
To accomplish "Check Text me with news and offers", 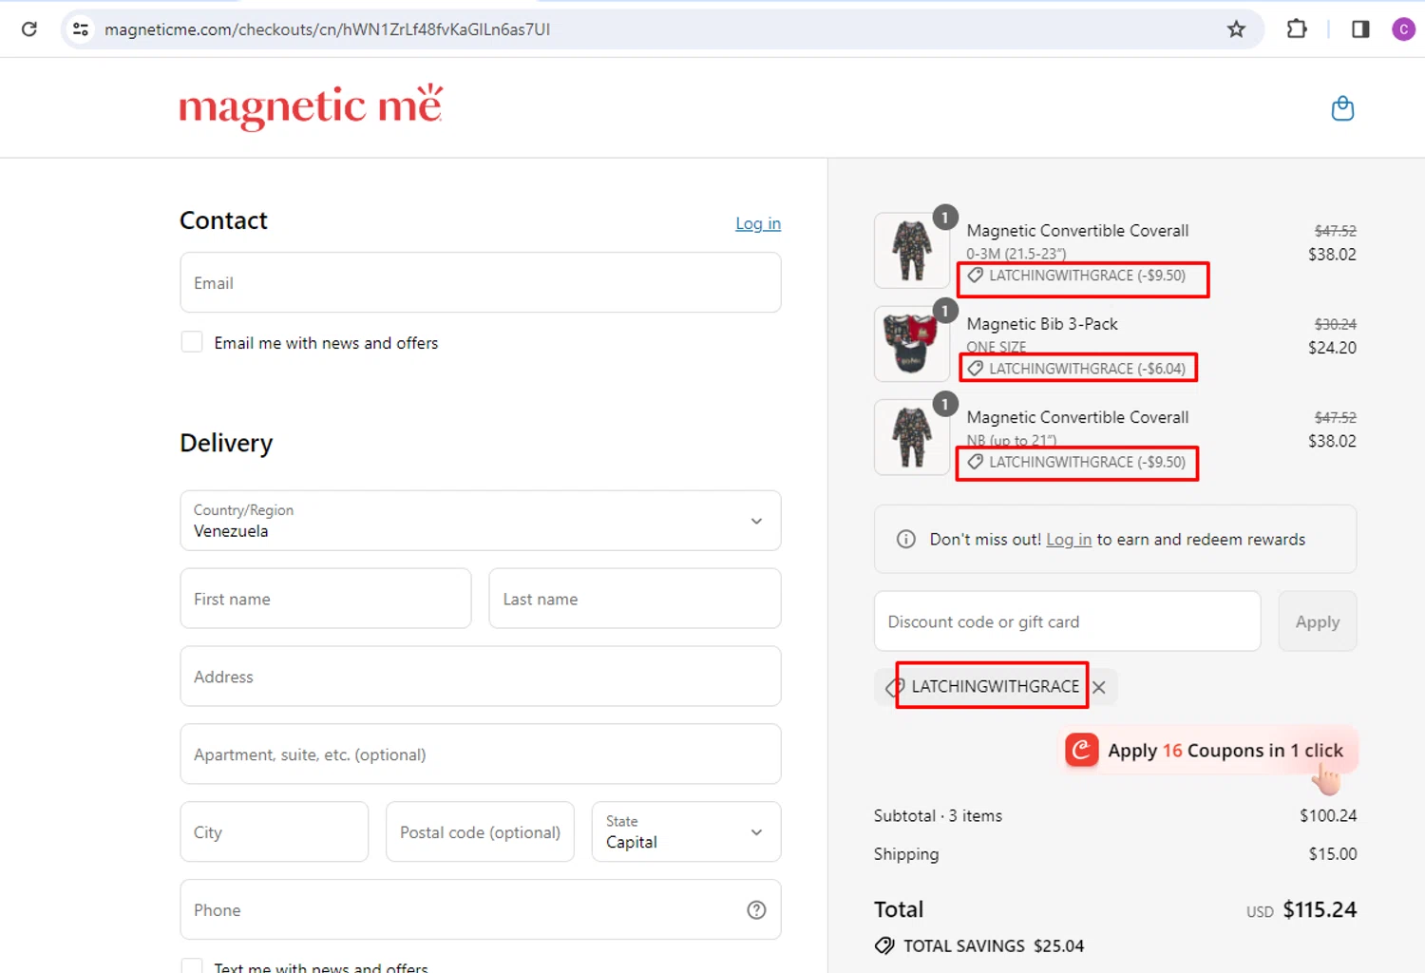I will click(192, 966).
